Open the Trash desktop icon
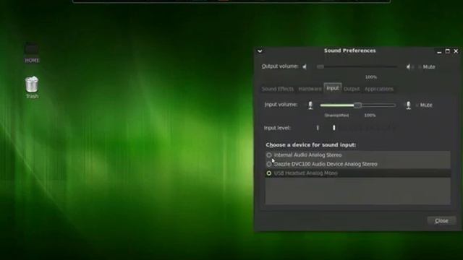This screenshot has height=260, width=463. coord(32,87)
